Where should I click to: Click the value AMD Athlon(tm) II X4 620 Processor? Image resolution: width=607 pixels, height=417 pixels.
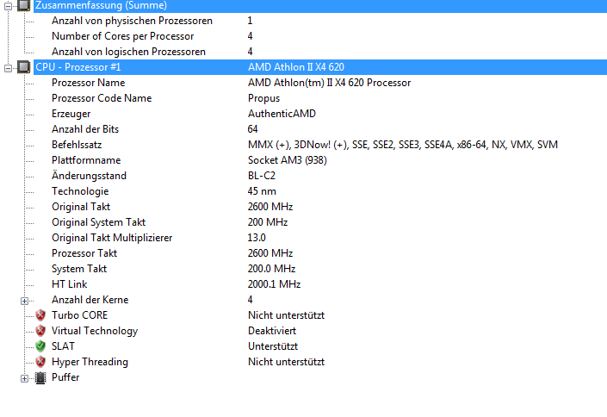(x=330, y=83)
